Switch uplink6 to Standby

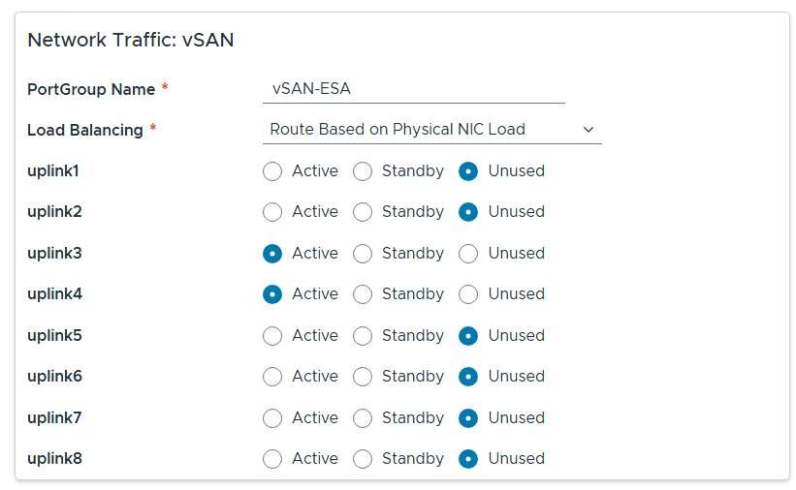pyautogui.click(x=363, y=377)
